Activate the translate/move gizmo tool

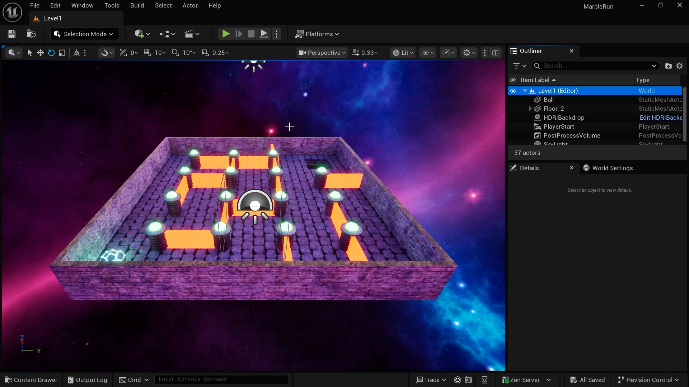pos(41,53)
